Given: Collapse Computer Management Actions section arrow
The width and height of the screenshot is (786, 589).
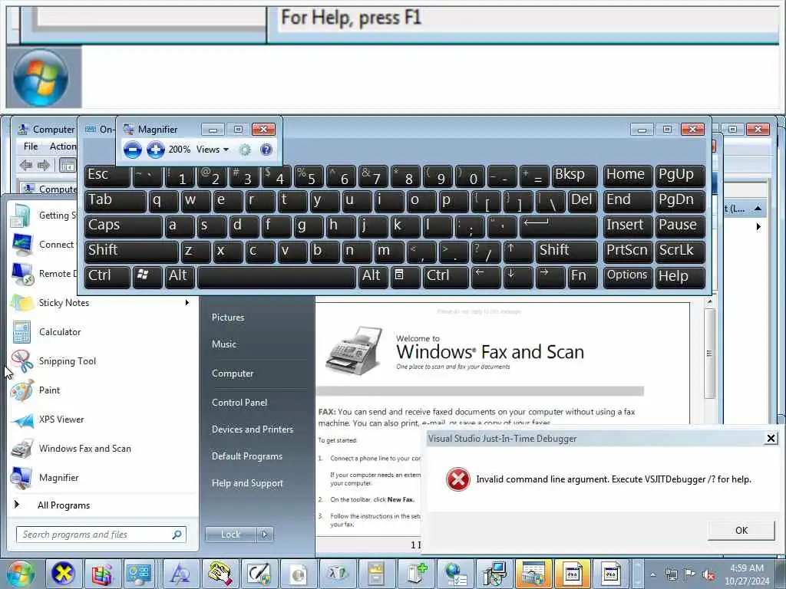Looking at the screenshot, I should coord(758,209).
